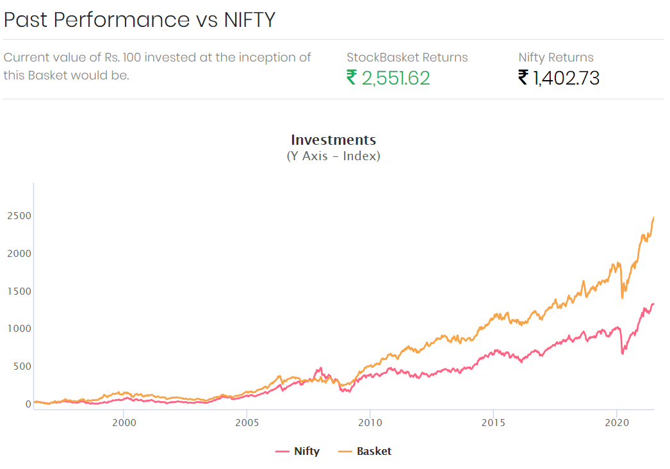Click the Investments chart title

click(x=333, y=140)
